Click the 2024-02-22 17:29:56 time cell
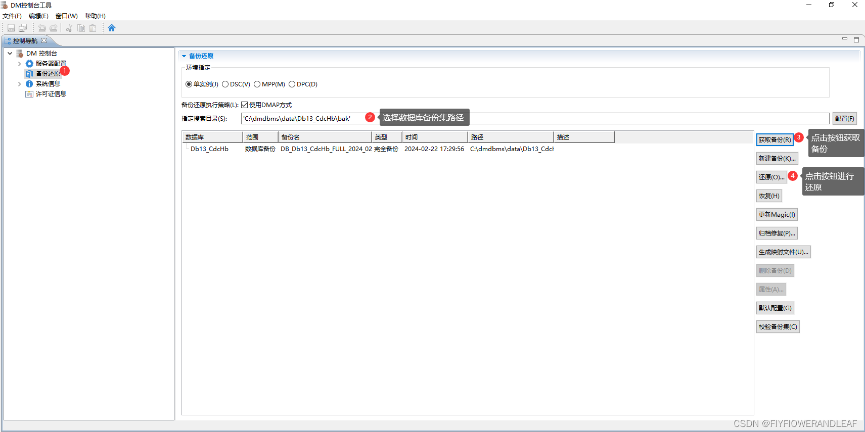Image resolution: width=865 pixels, height=432 pixels. (x=434, y=149)
